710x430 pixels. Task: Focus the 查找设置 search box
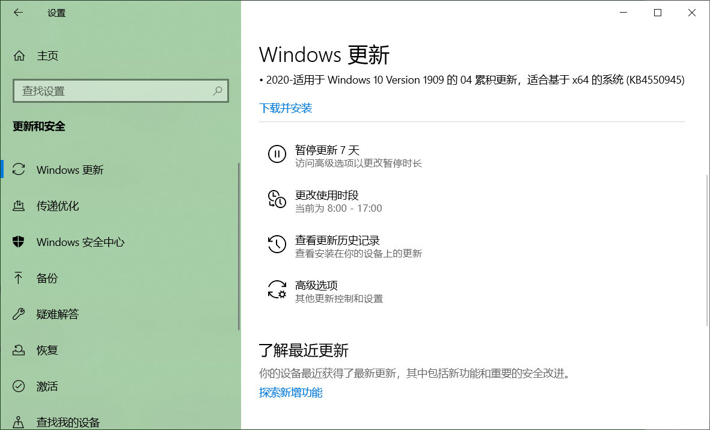(121, 91)
